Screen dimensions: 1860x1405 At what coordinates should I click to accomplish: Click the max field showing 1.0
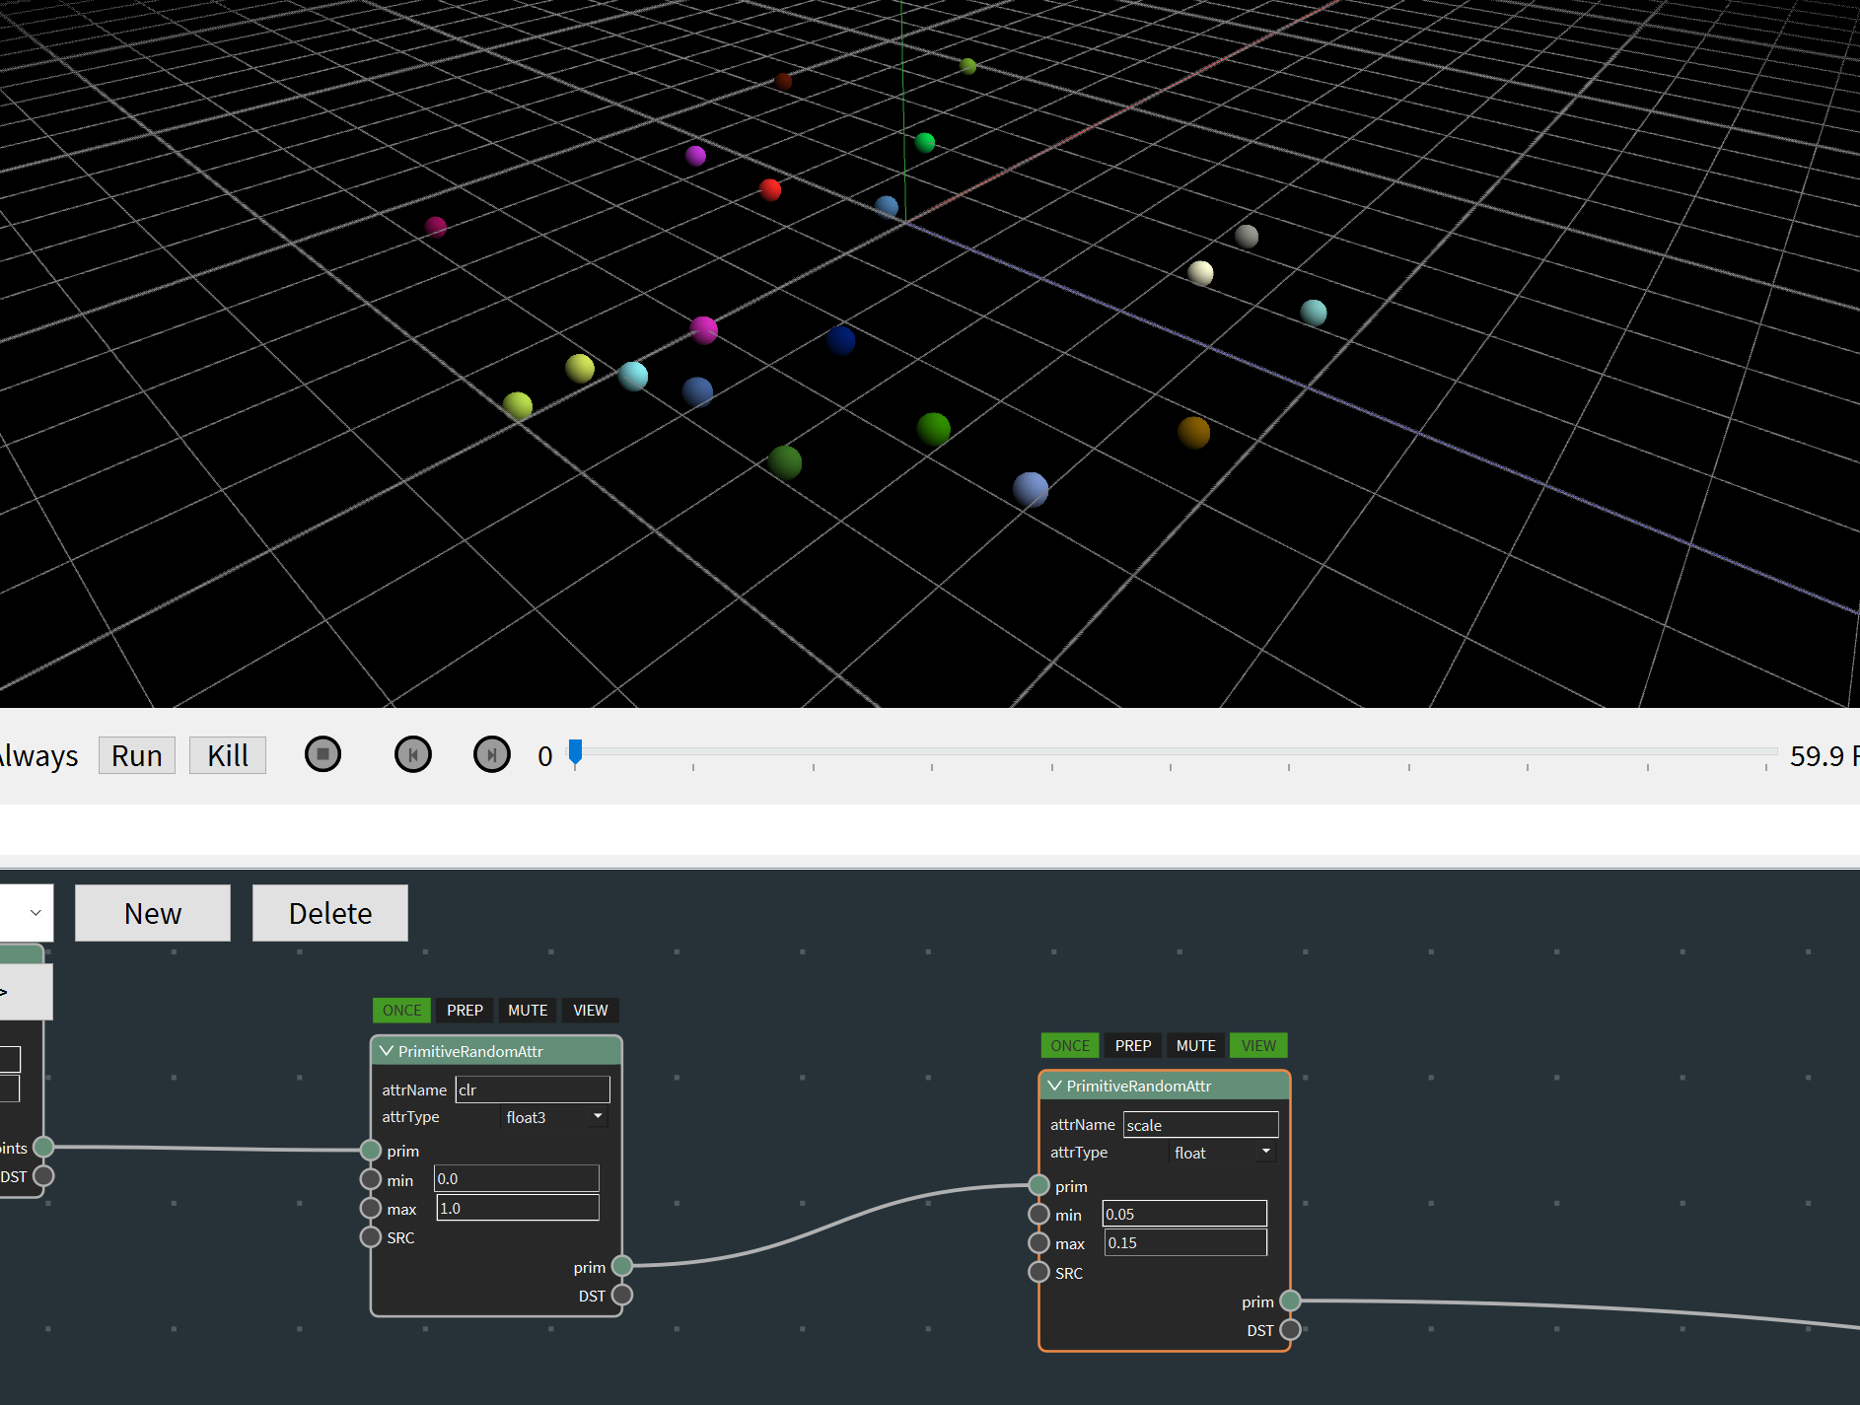pos(518,1208)
